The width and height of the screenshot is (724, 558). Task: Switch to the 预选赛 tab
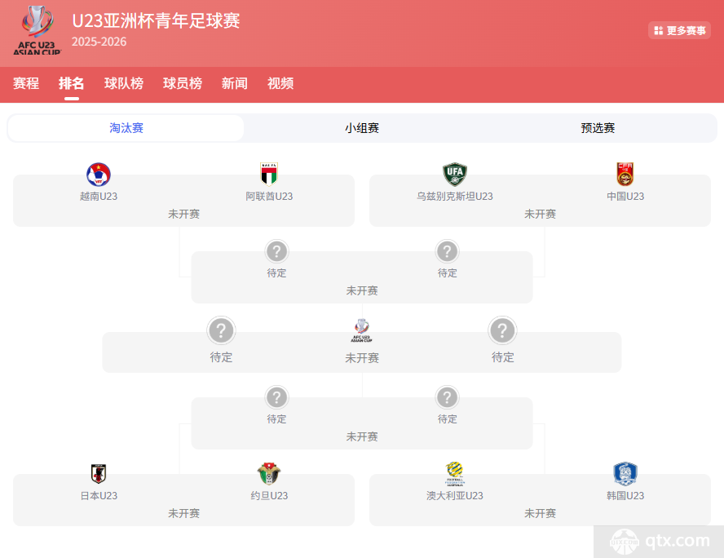point(597,128)
